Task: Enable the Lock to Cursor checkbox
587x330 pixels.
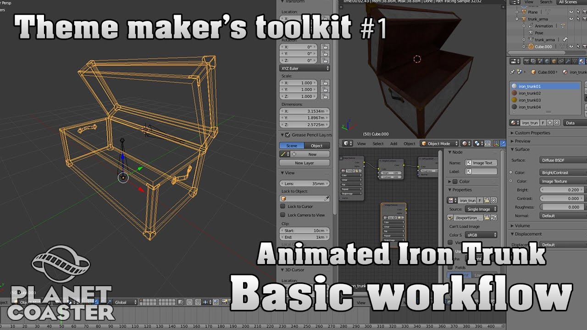Action: (x=282, y=207)
